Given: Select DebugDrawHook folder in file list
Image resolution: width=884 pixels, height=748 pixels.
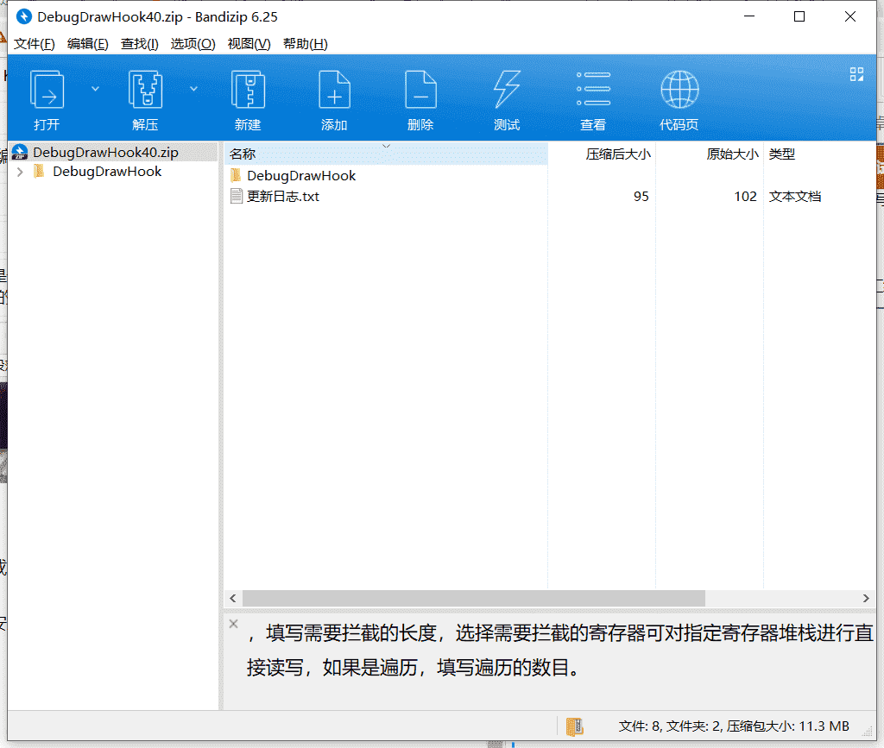Looking at the screenshot, I should pos(301,176).
